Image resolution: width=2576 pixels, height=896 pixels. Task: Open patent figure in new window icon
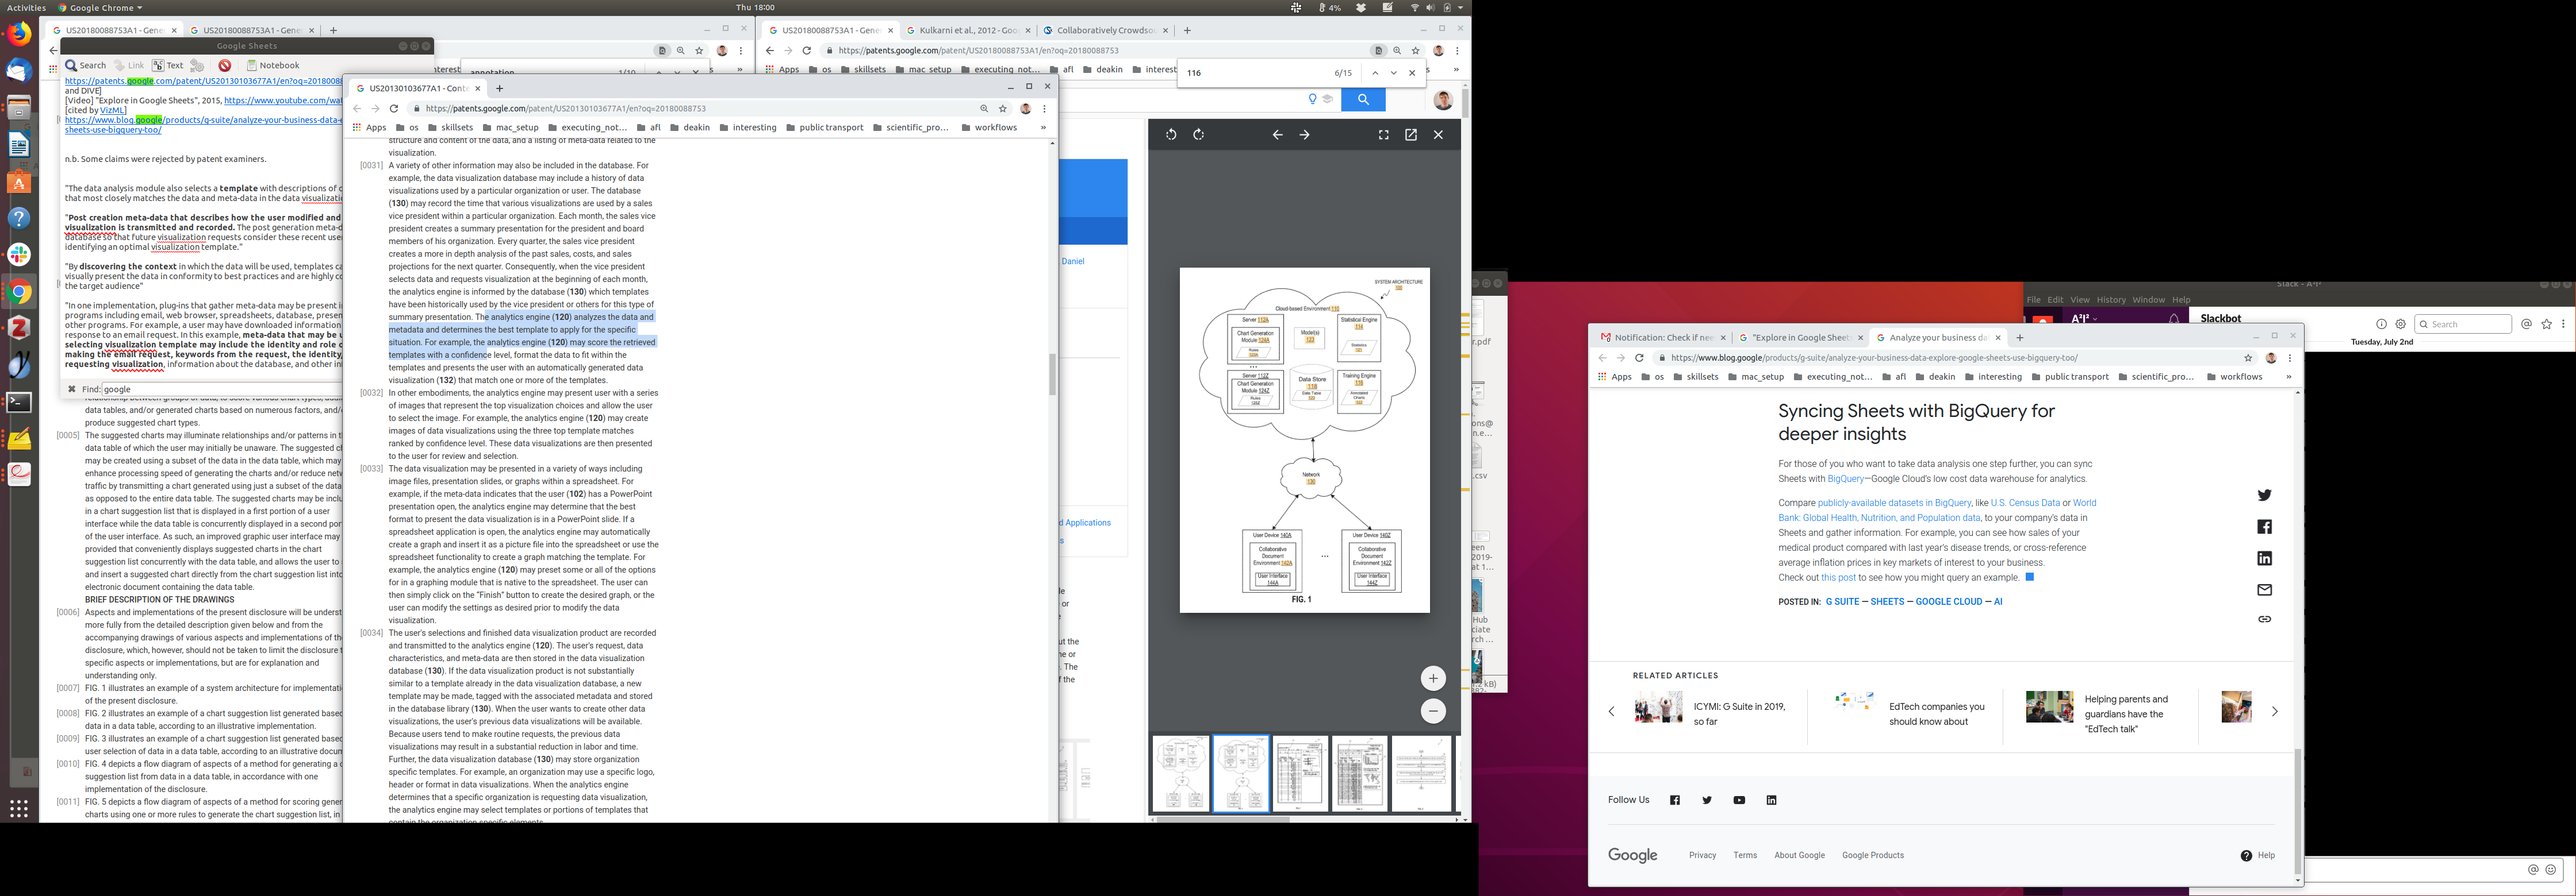tap(1411, 135)
